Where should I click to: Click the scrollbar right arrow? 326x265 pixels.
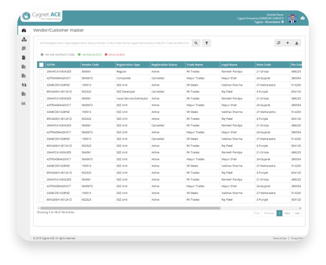[300, 208]
